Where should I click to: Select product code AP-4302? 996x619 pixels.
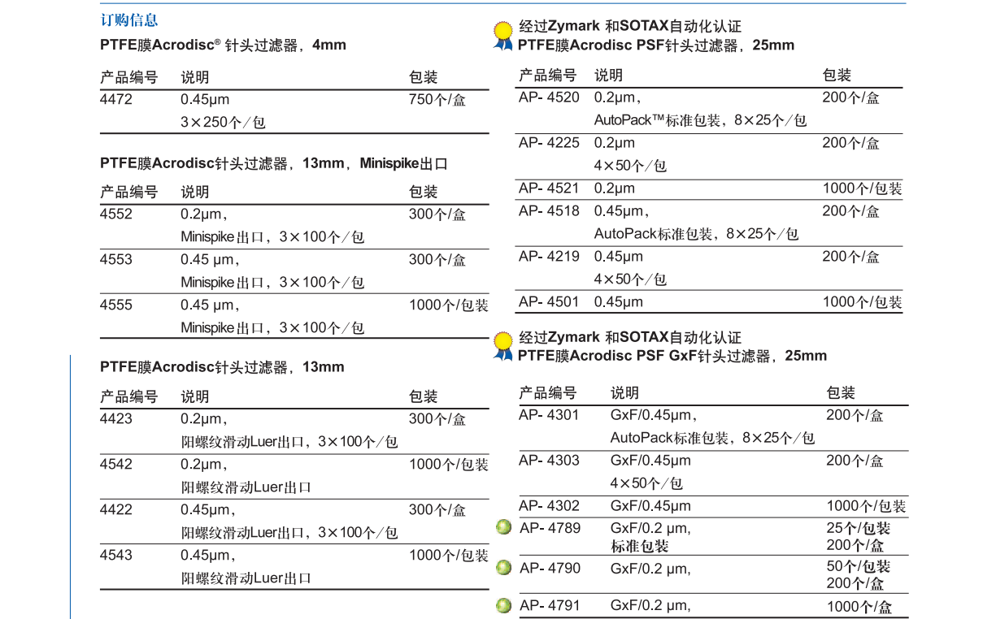550,506
